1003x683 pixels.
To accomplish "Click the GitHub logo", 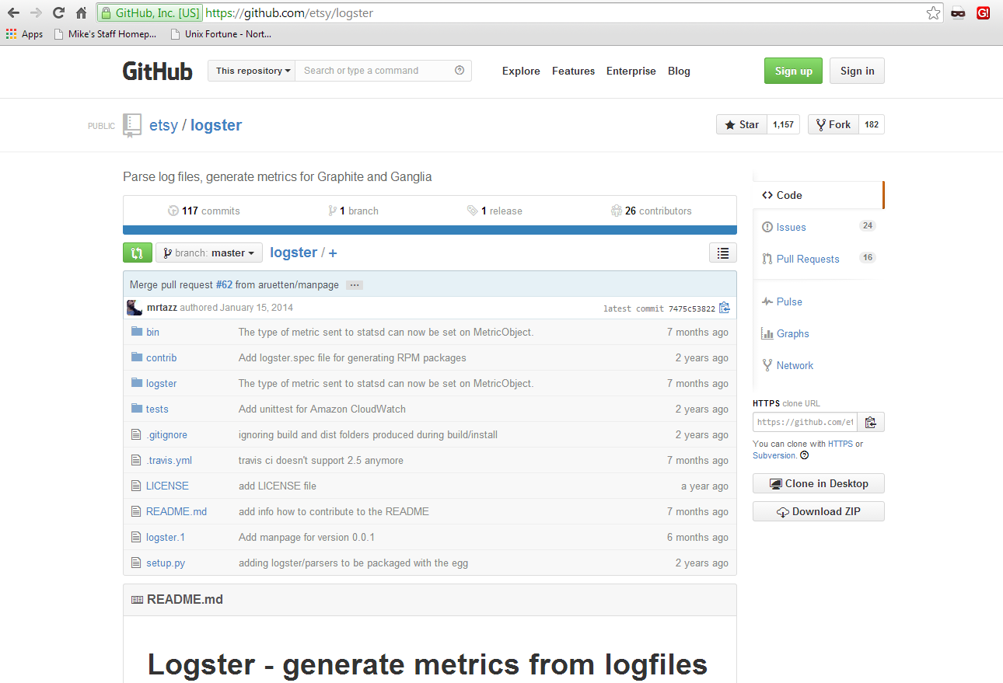I will point(157,71).
